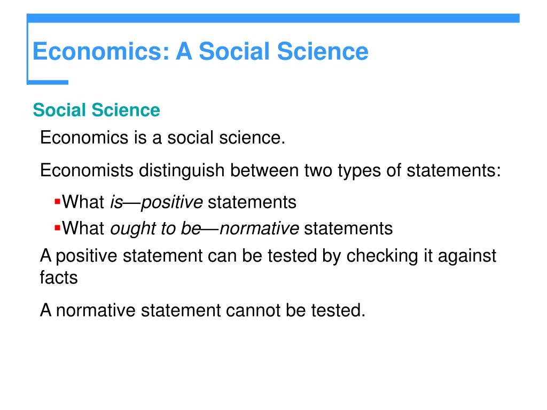The image size is (547, 410).
Task: Click the short blue bar under title
Action: 48,82
